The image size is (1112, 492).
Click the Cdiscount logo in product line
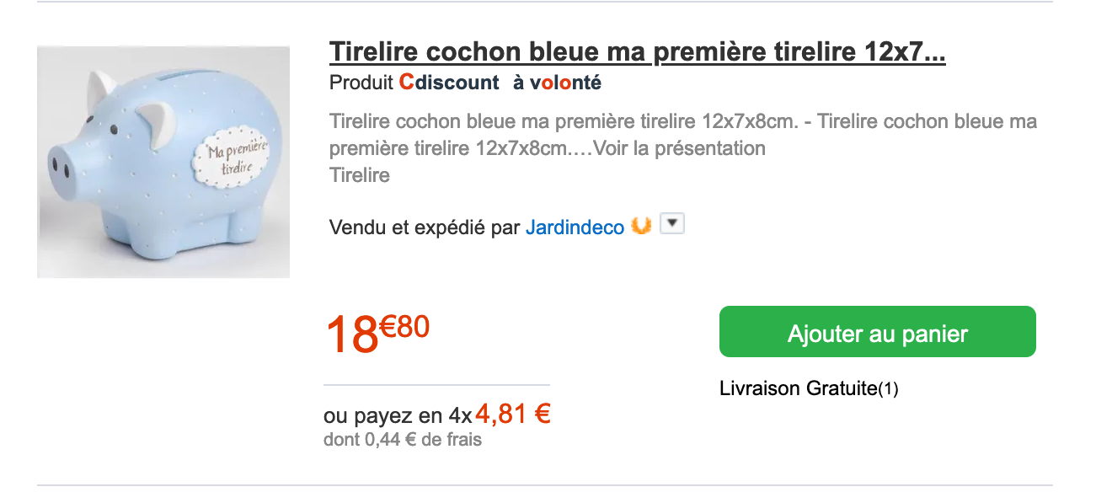(x=449, y=83)
